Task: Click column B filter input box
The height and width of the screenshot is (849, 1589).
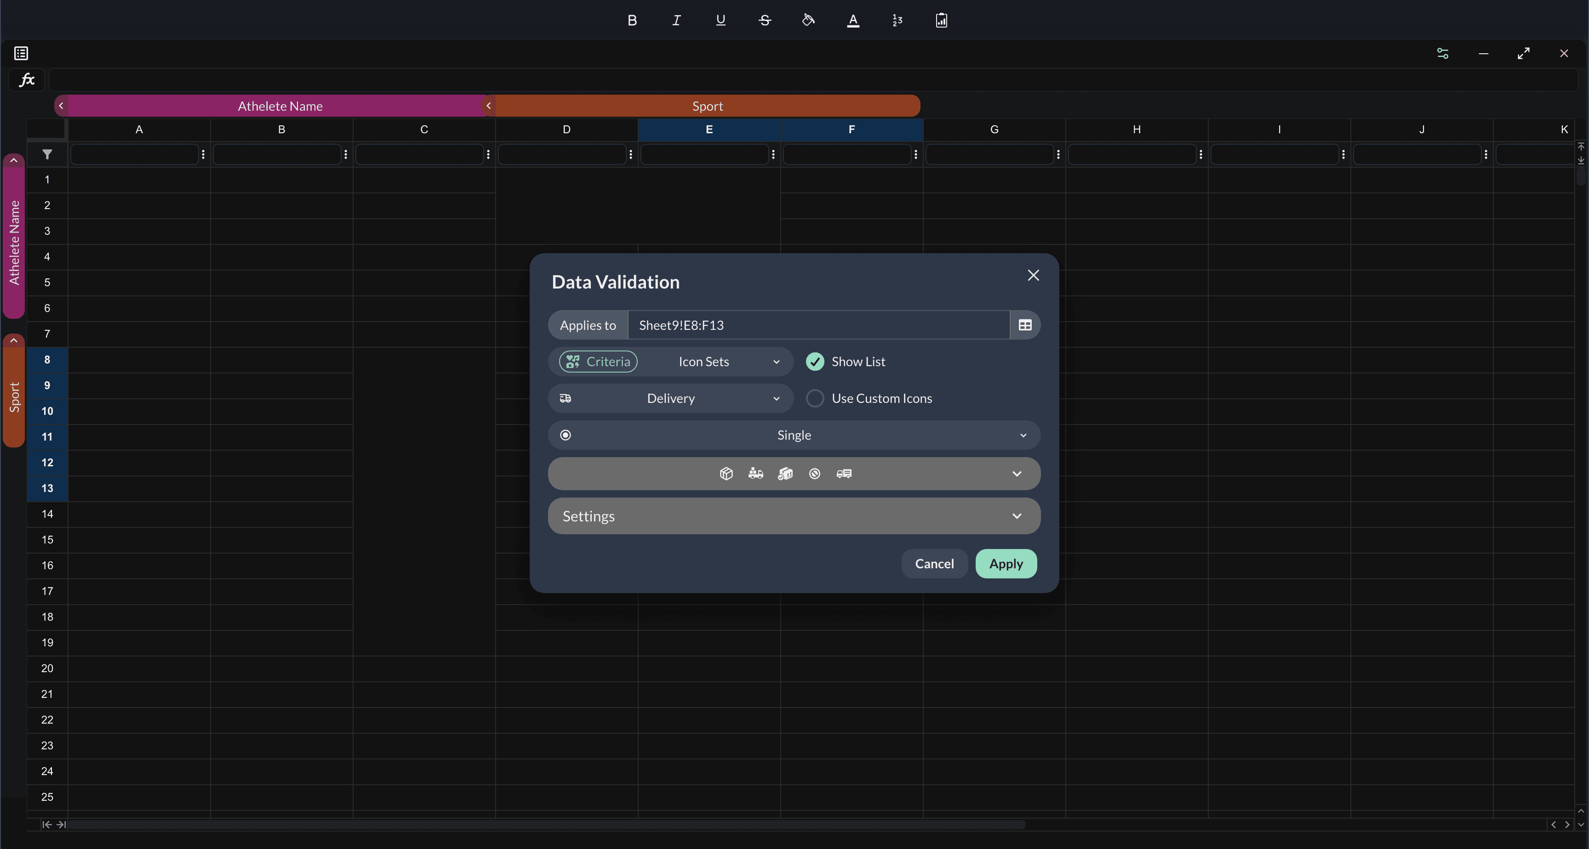Action: pyautogui.click(x=277, y=154)
